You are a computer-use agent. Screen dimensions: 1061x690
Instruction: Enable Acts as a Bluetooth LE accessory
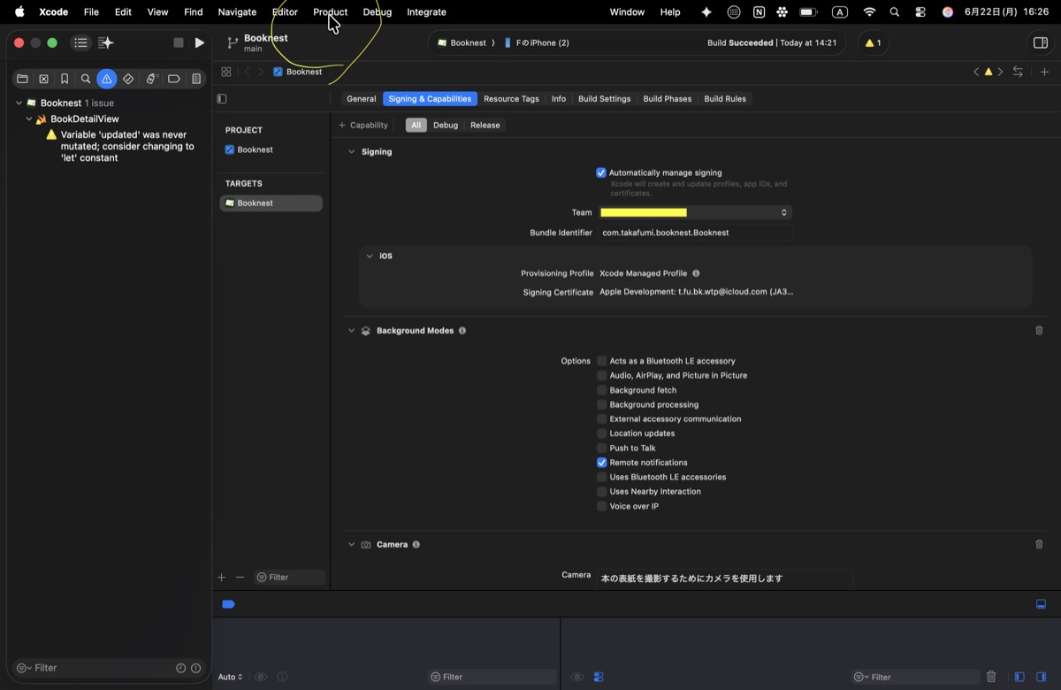601,361
